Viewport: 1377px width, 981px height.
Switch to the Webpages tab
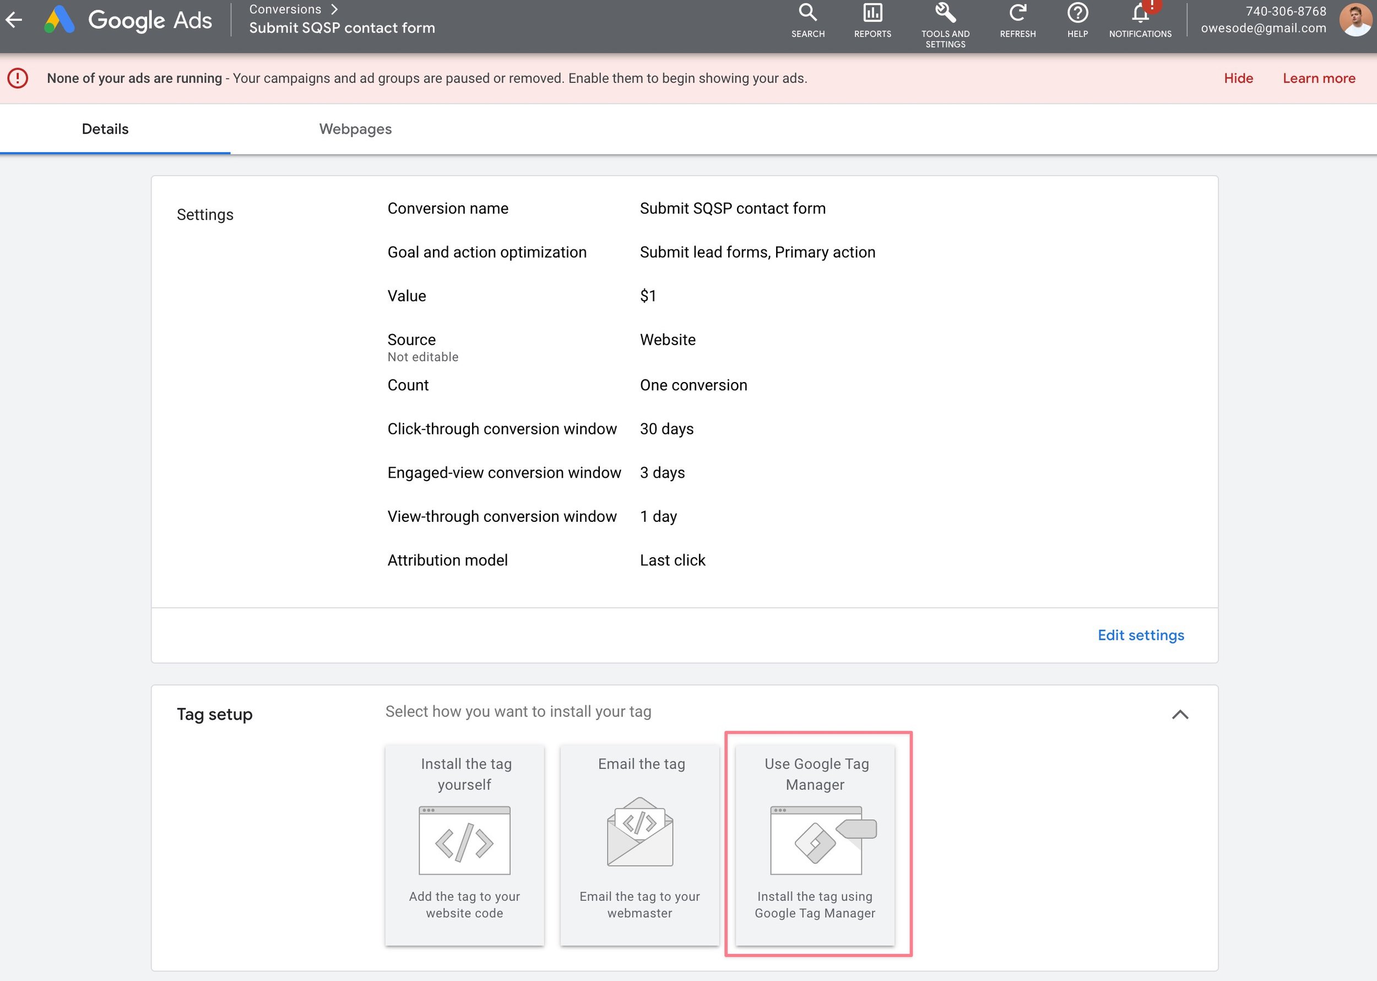coord(355,129)
